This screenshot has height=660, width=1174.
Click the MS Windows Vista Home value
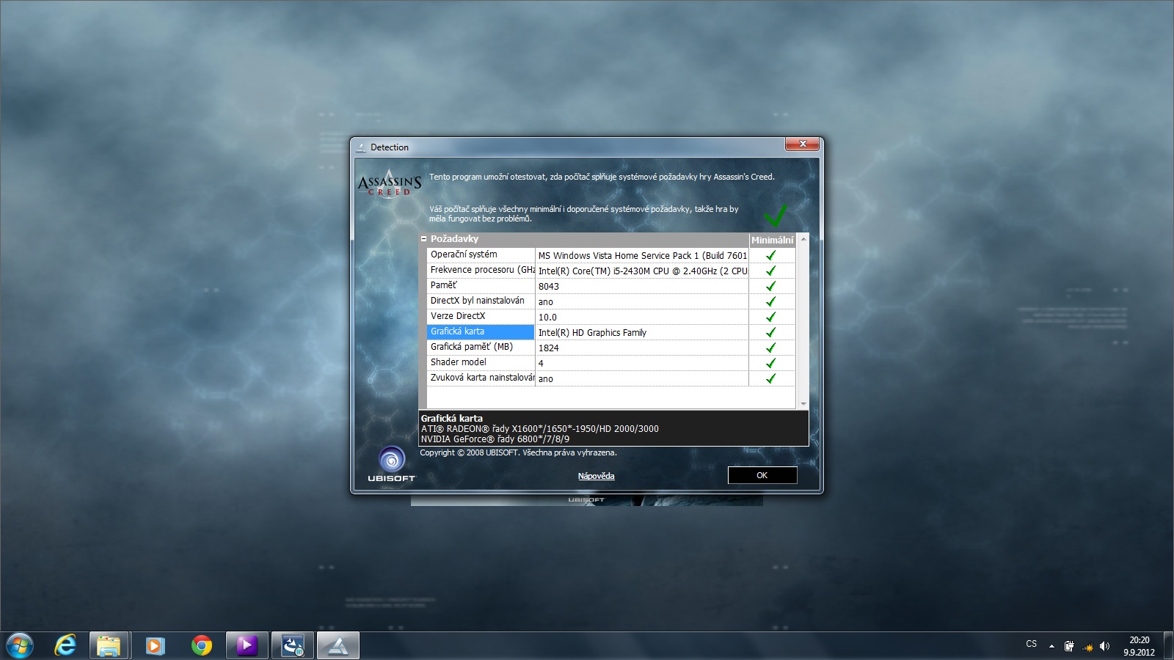642,255
